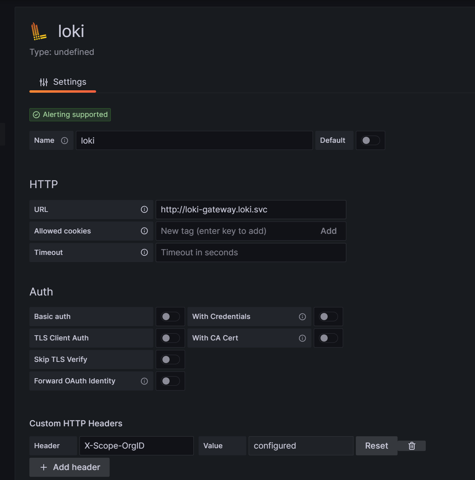Open the Settings tab

point(63,82)
